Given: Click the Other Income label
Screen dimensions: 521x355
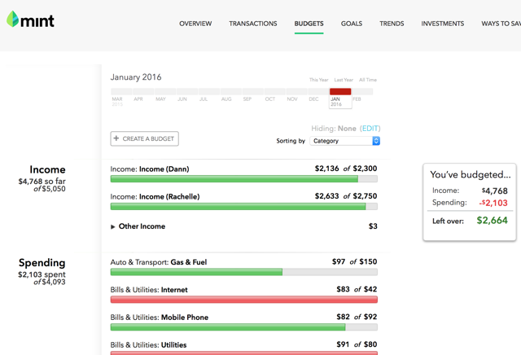Looking at the screenshot, I should pos(142,226).
